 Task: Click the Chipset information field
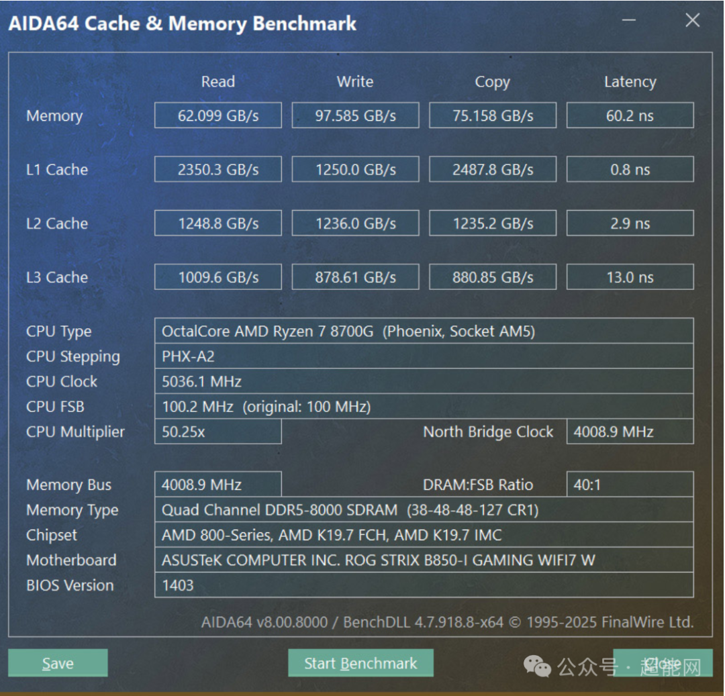[x=424, y=535]
